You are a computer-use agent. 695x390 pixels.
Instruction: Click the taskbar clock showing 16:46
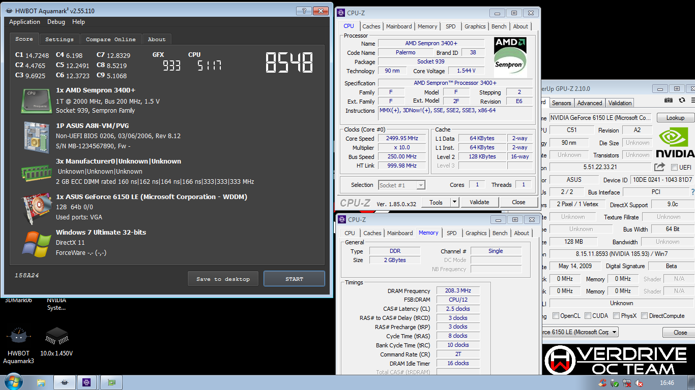pos(667,383)
